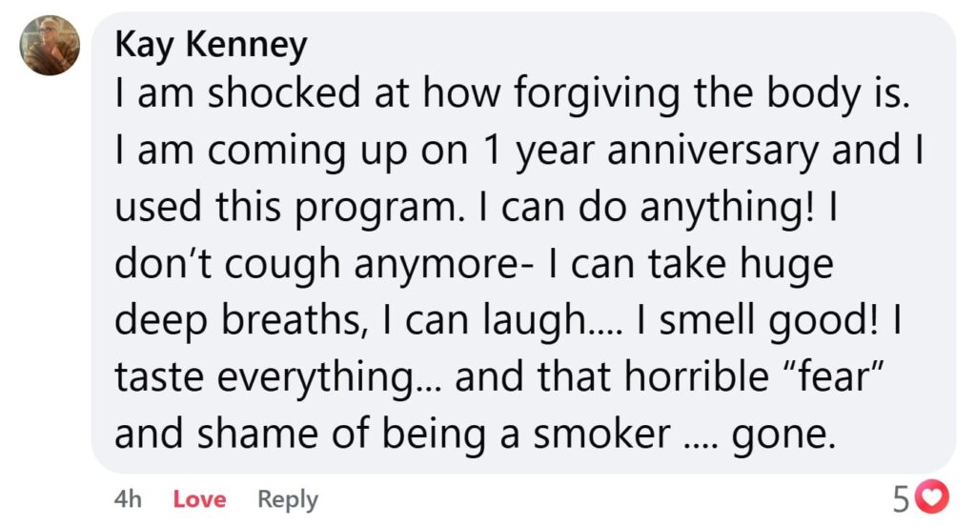976x526 pixels.
Task: Click the word "horrible" in the comment
Action: [x=693, y=378]
